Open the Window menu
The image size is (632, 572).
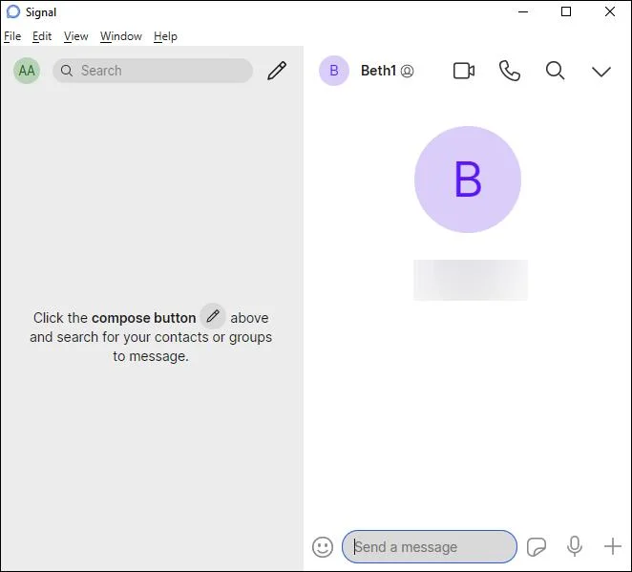[x=121, y=36]
